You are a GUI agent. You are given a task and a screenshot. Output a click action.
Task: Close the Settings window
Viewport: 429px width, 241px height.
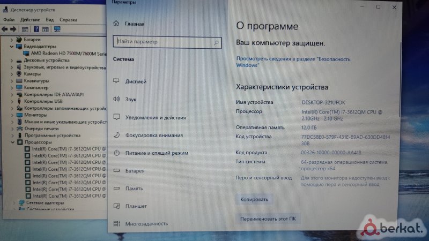pyautogui.click(x=394, y=7)
